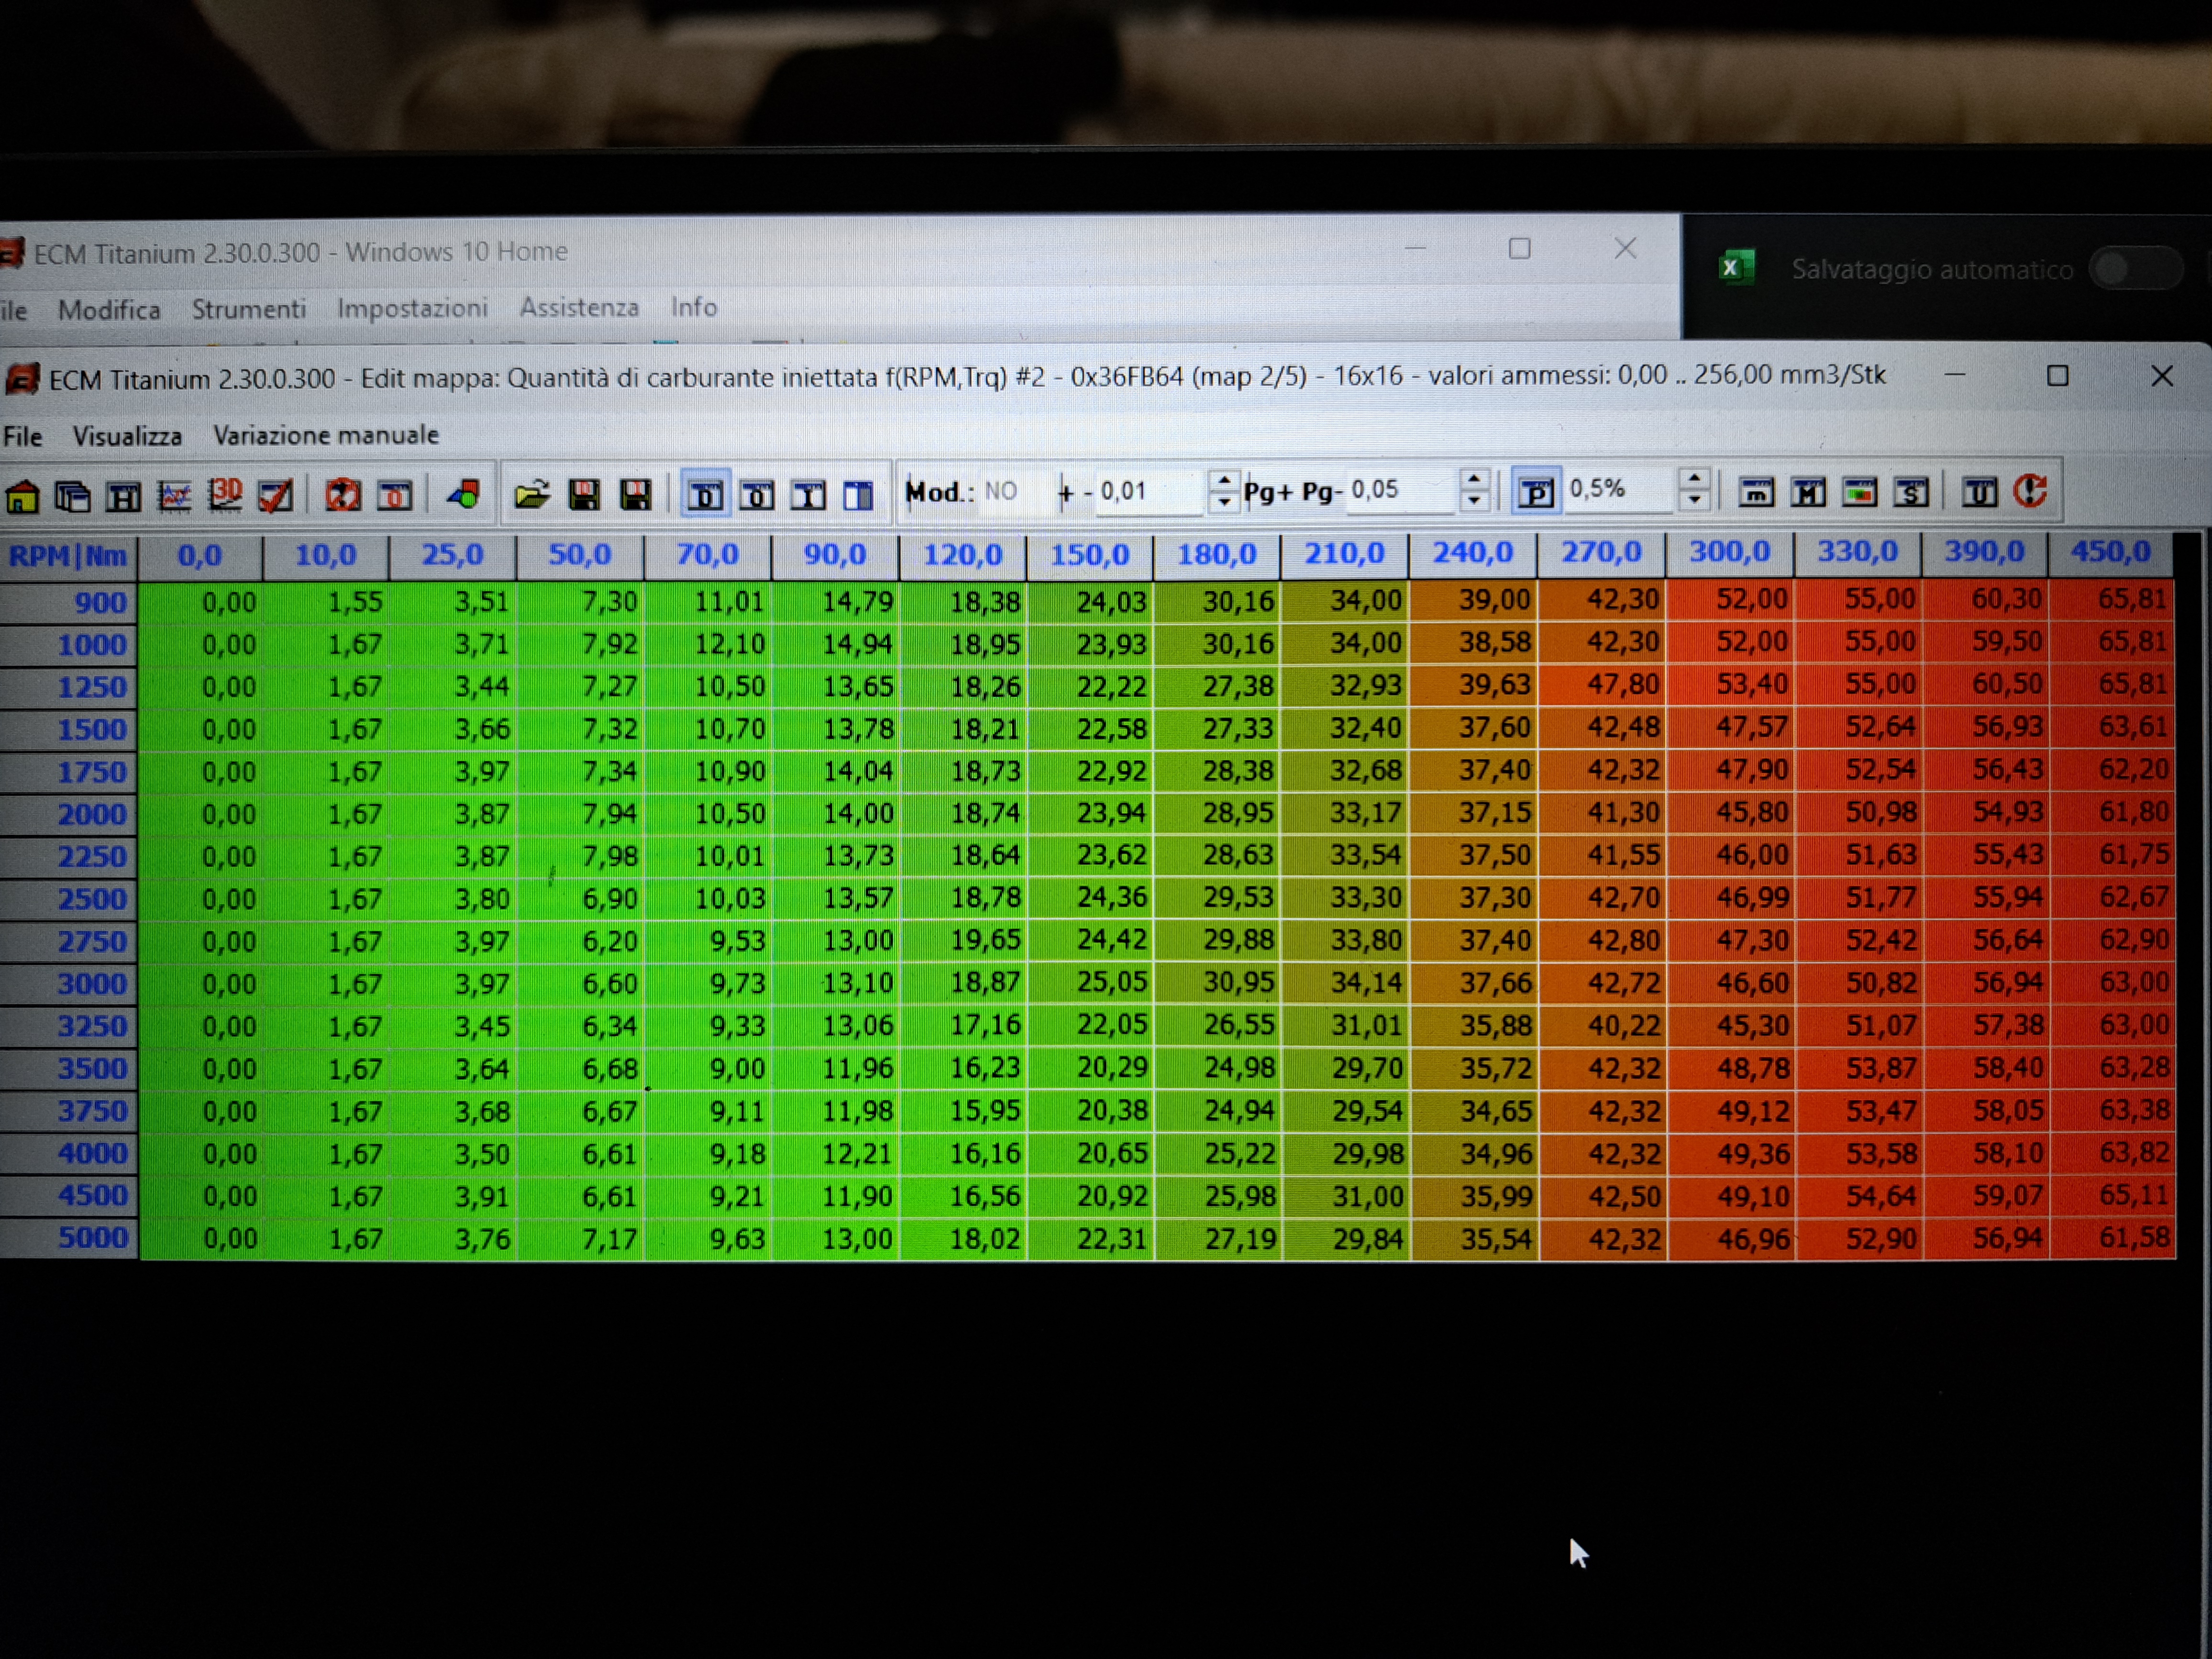Select the 5000 RPM row header
2212x1659 pixels.
coord(68,1238)
